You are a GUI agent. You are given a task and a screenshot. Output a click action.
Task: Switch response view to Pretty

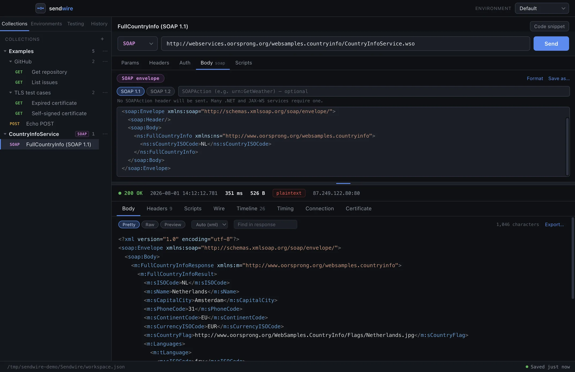click(x=129, y=224)
